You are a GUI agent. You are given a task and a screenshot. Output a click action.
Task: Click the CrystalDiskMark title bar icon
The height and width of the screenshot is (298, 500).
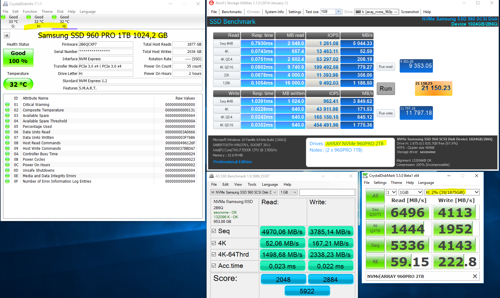coord(365,176)
